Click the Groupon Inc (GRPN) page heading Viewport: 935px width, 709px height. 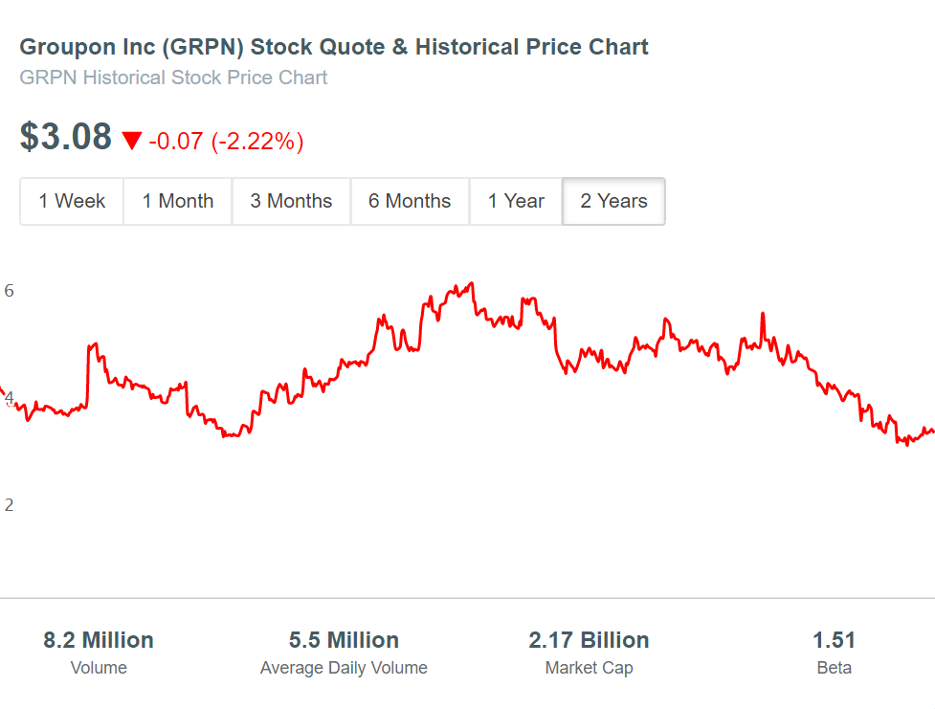334,47
